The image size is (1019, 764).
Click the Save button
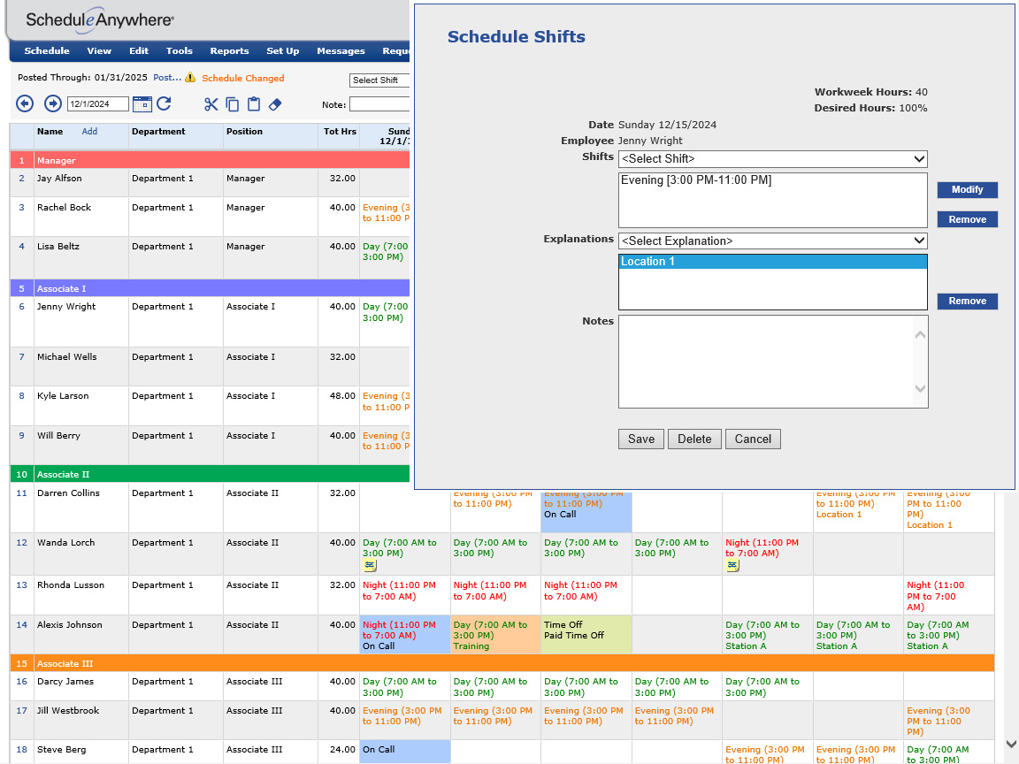click(641, 439)
